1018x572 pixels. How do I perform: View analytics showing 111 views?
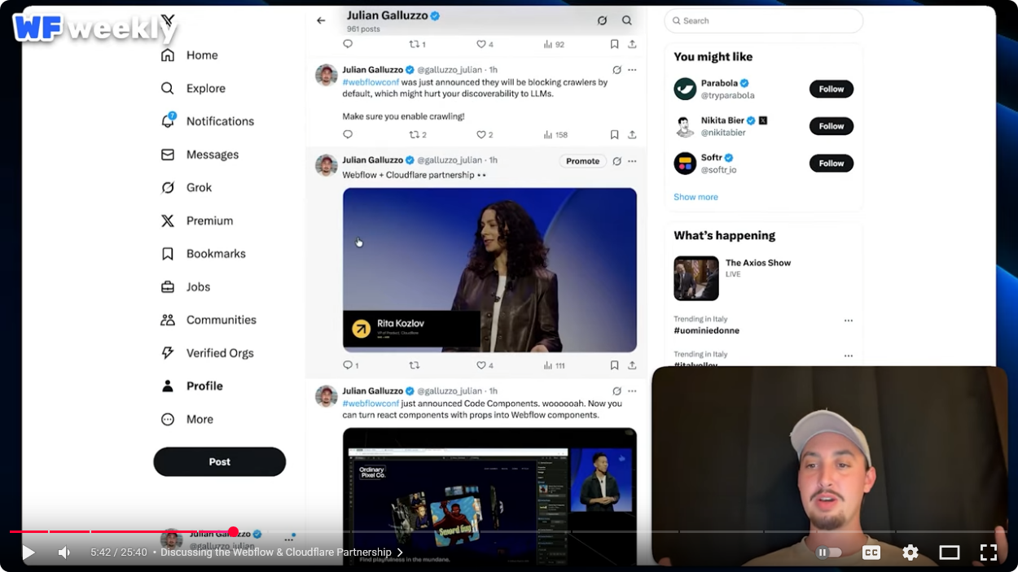pos(555,365)
